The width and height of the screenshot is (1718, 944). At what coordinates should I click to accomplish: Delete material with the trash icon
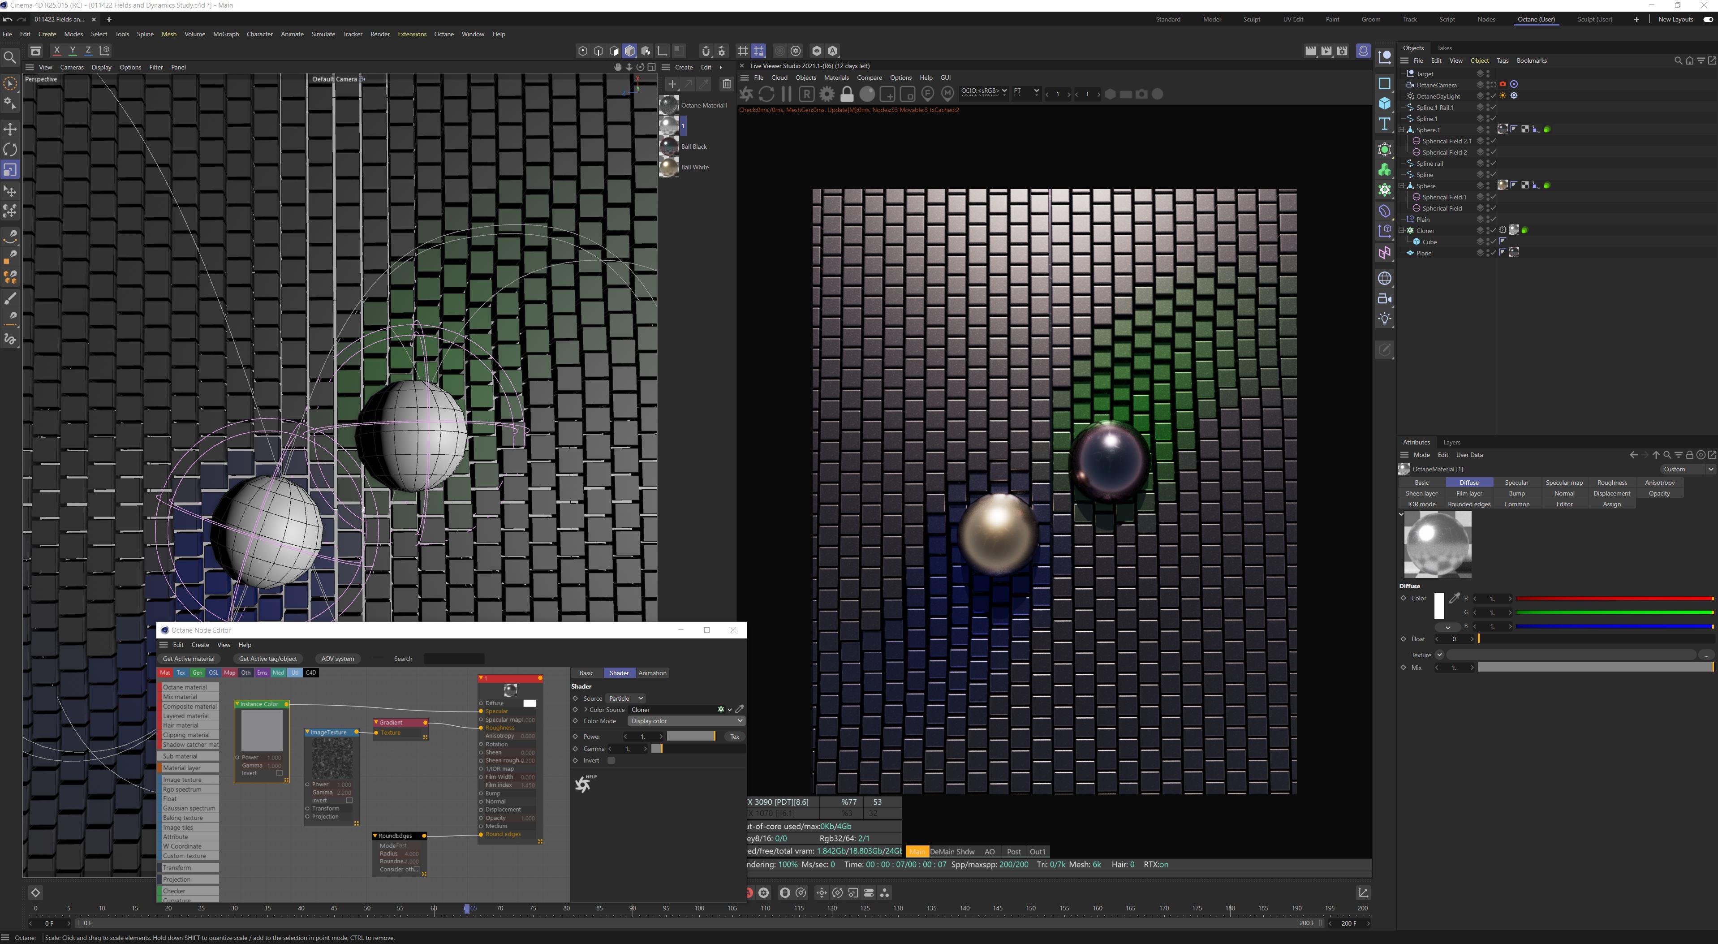726,84
